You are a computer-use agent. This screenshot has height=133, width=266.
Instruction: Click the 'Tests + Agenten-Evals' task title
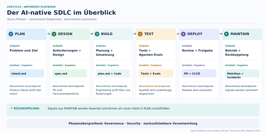(x=151, y=52)
